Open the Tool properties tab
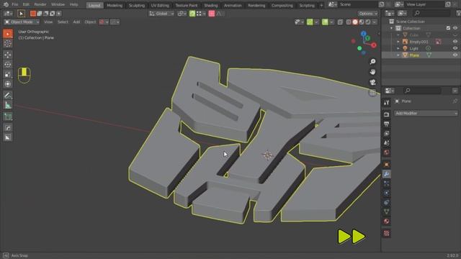 [x=387, y=102]
